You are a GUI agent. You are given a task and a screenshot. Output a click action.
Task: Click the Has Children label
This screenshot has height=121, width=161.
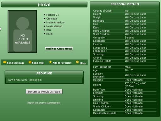click(101, 103)
